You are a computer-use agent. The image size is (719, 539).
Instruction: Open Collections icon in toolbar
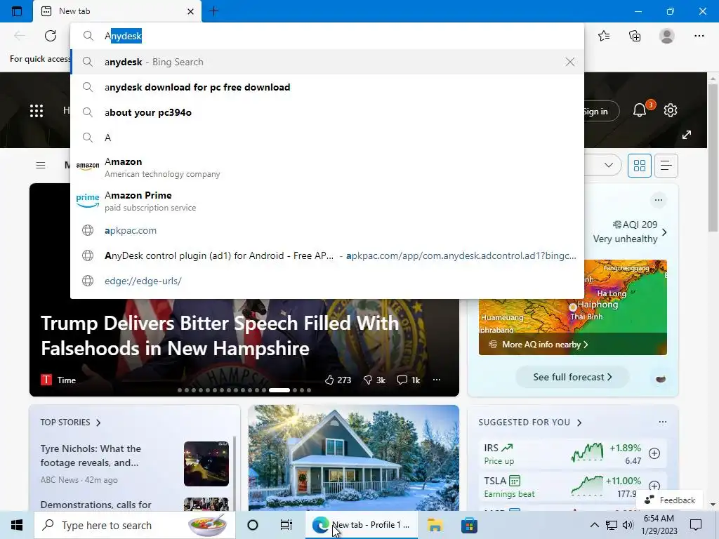(635, 36)
